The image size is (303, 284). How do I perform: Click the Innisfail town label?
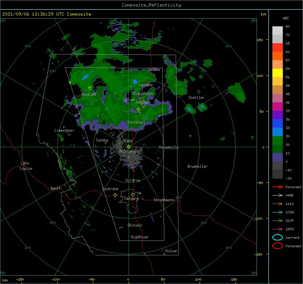tap(136, 122)
